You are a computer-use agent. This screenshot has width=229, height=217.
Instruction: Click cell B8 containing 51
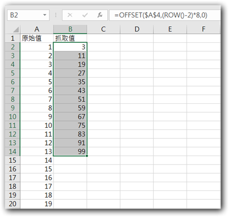pyautogui.click(x=70, y=99)
